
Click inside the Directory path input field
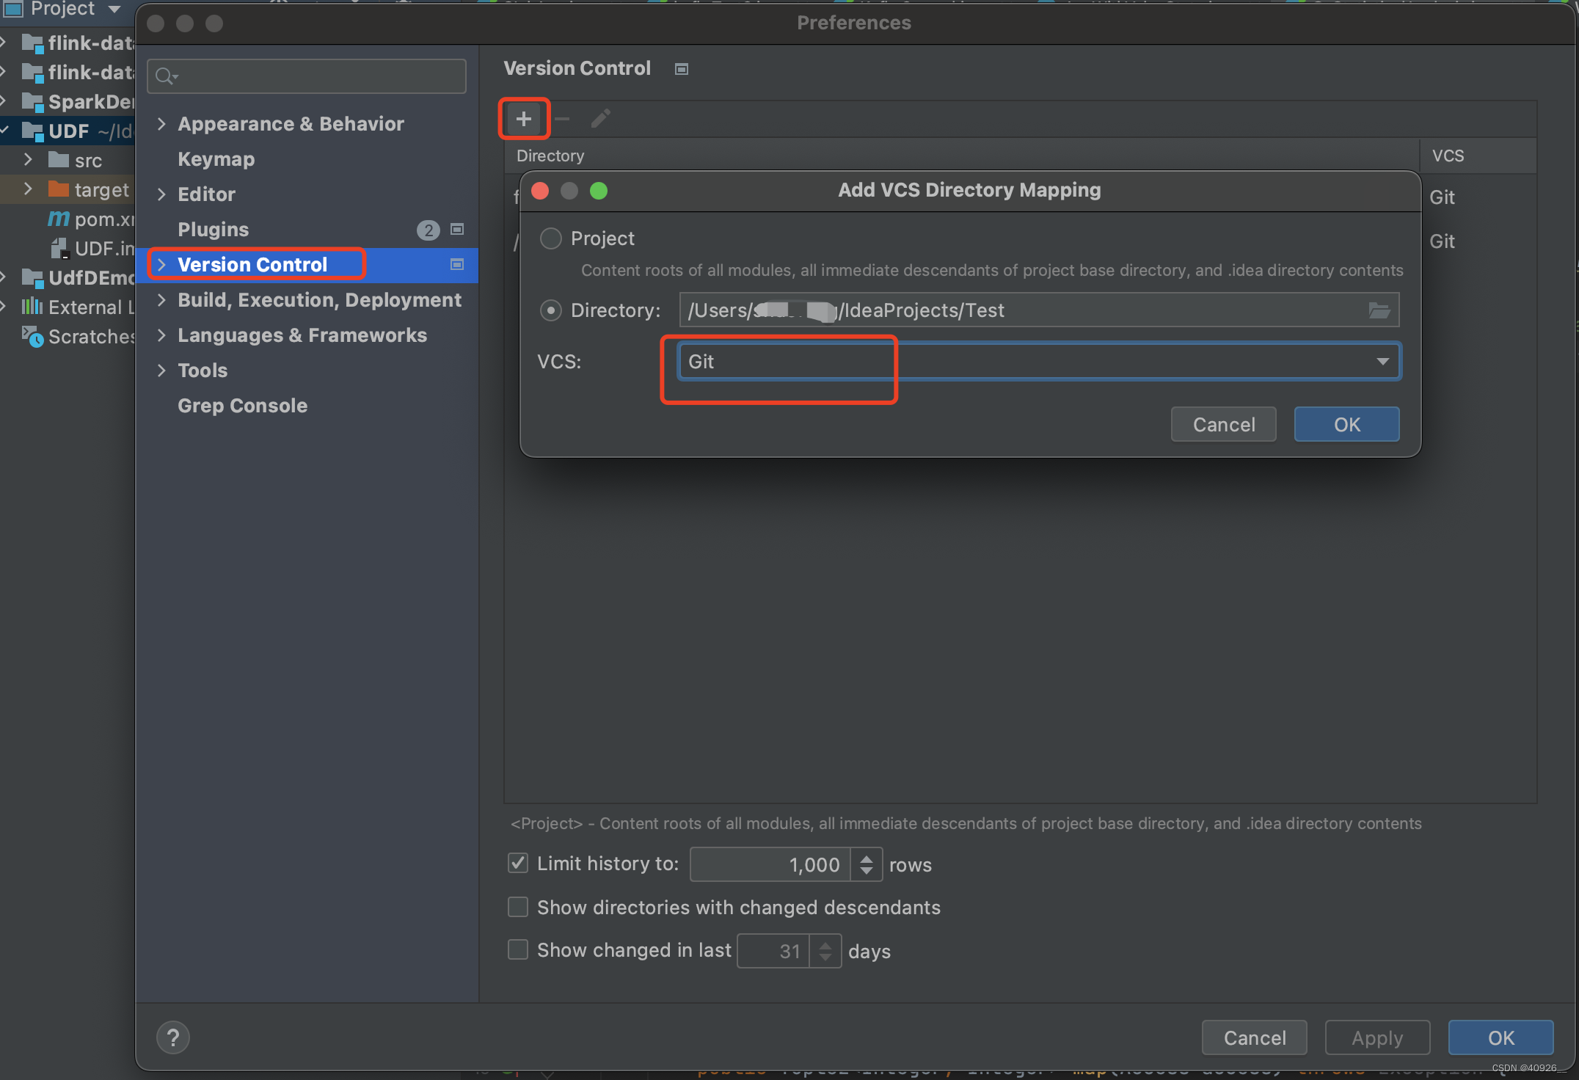[x=1032, y=310]
